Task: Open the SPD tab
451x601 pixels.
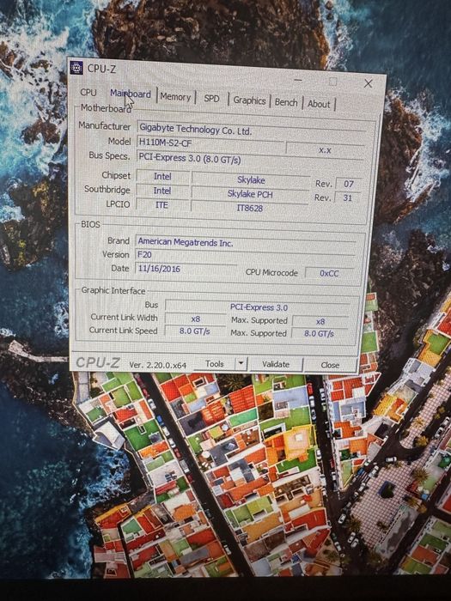Action: click(211, 99)
